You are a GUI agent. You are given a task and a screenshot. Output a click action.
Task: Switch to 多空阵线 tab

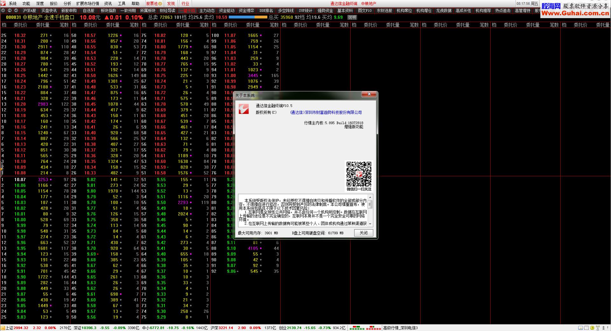coord(286,11)
